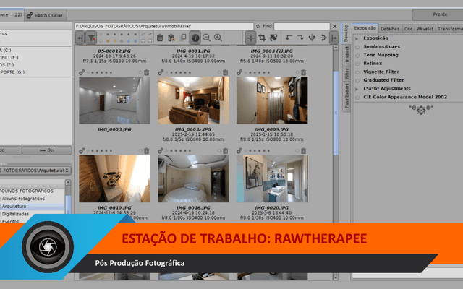Screen dimensions: 463x289
Task: Move IMG_0003z.JPG to trash with its bin icon
Action: coord(225,72)
